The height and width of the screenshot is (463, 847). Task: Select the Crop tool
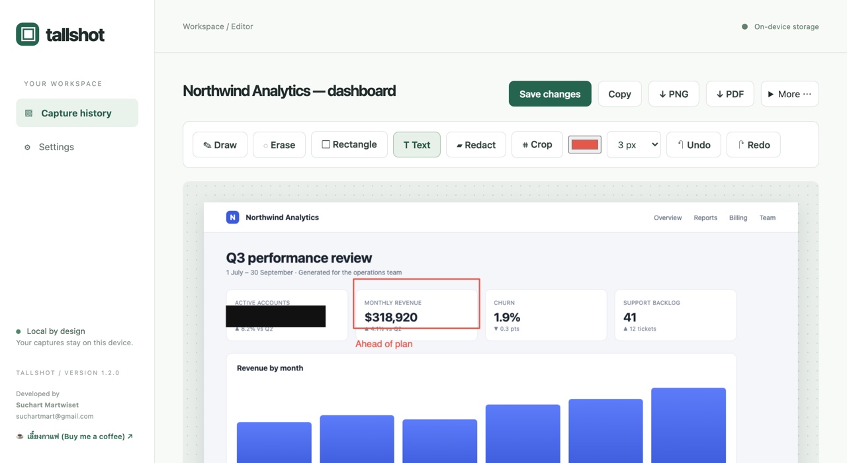point(537,144)
